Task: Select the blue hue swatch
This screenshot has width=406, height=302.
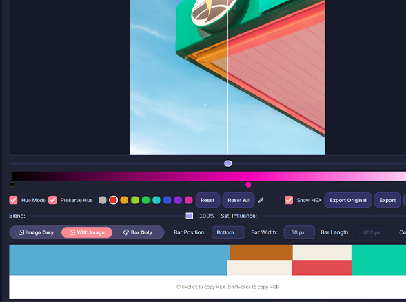Action: 168,200
